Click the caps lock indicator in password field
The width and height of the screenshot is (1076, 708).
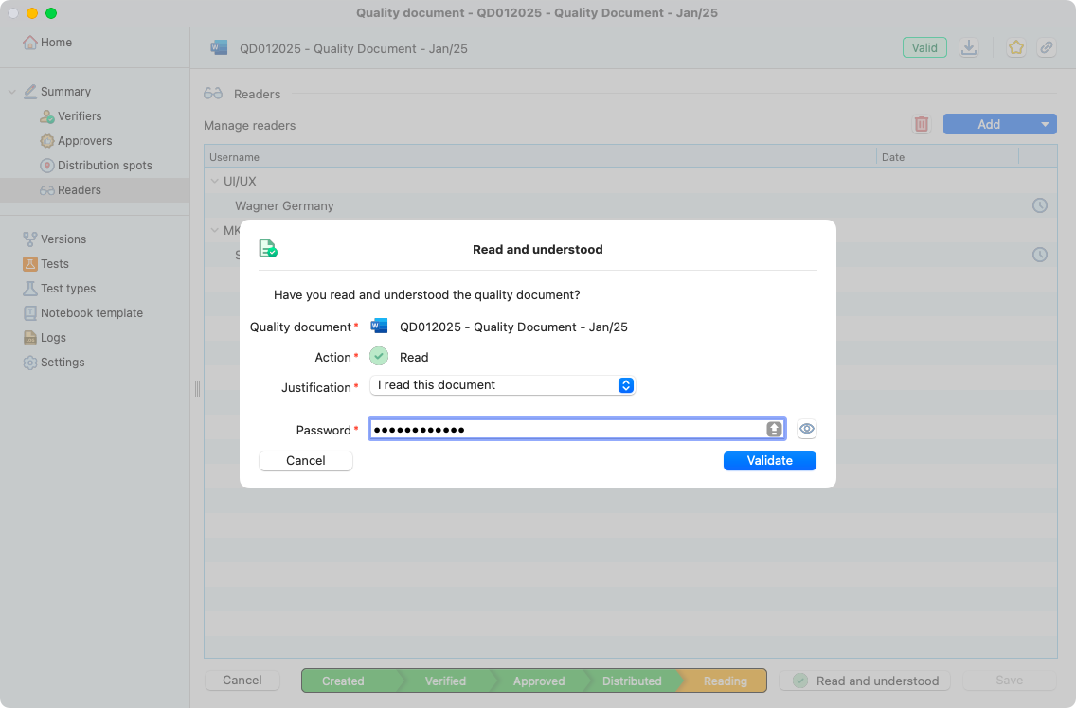point(774,430)
